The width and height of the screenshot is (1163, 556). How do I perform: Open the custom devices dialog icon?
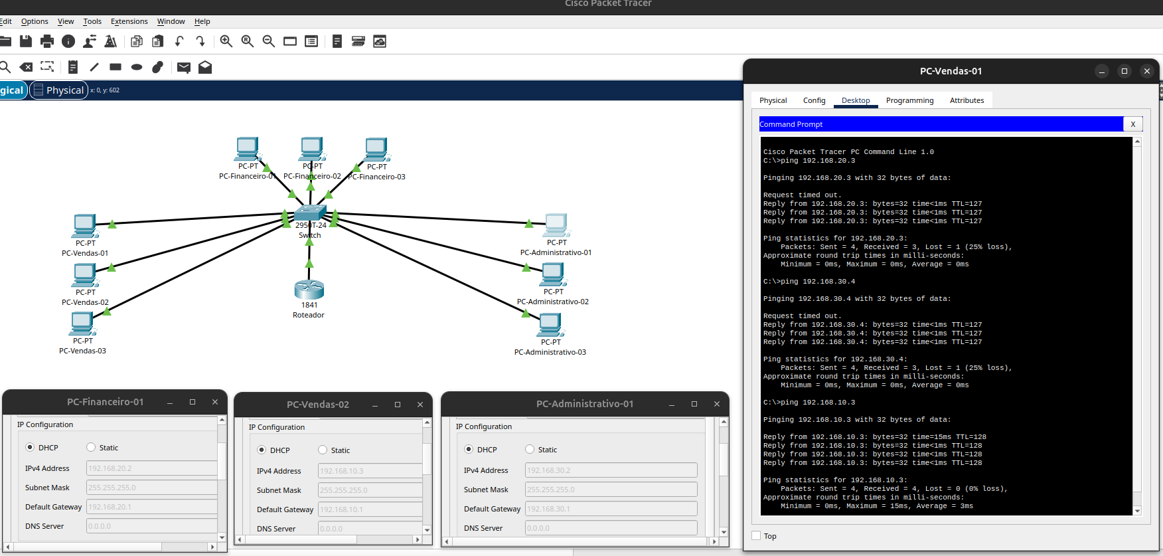[x=311, y=41]
